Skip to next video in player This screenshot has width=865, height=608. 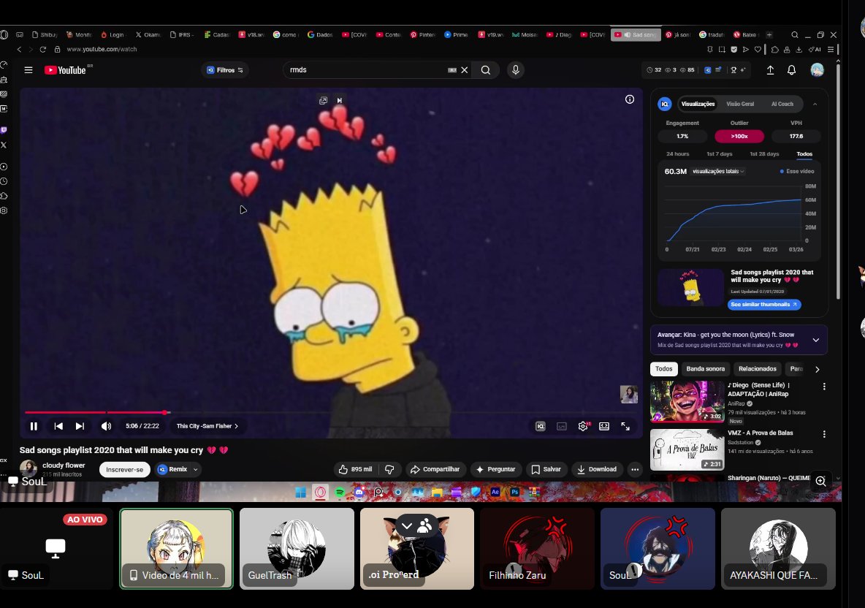coord(80,426)
